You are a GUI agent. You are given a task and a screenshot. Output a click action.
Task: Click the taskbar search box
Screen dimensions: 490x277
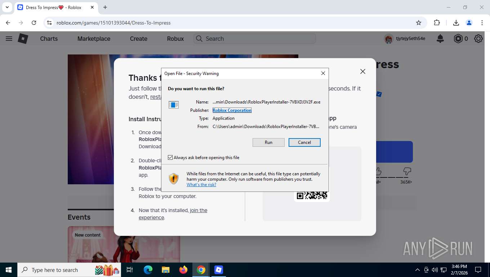(x=70, y=270)
